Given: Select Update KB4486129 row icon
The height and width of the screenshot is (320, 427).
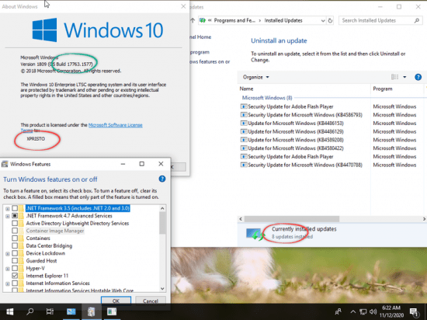Looking at the screenshot, I should [244, 131].
